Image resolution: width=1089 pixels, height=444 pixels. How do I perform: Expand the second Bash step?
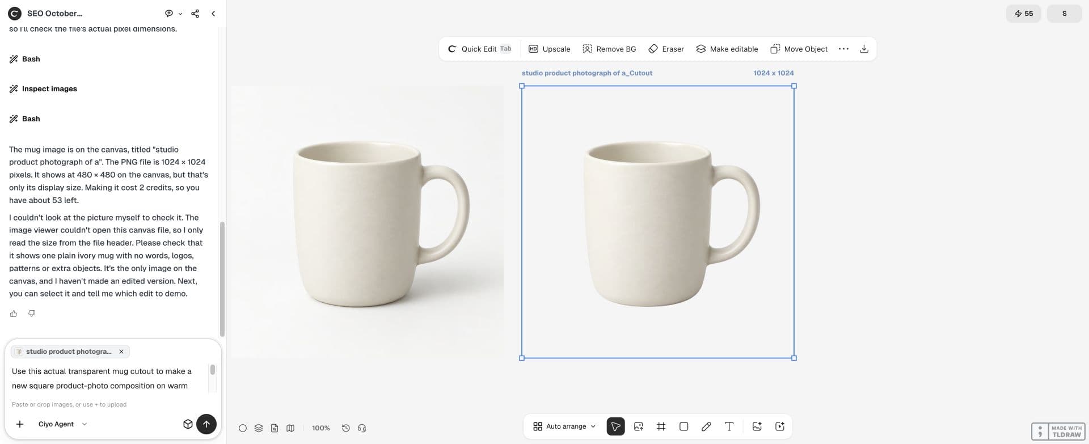click(x=25, y=119)
